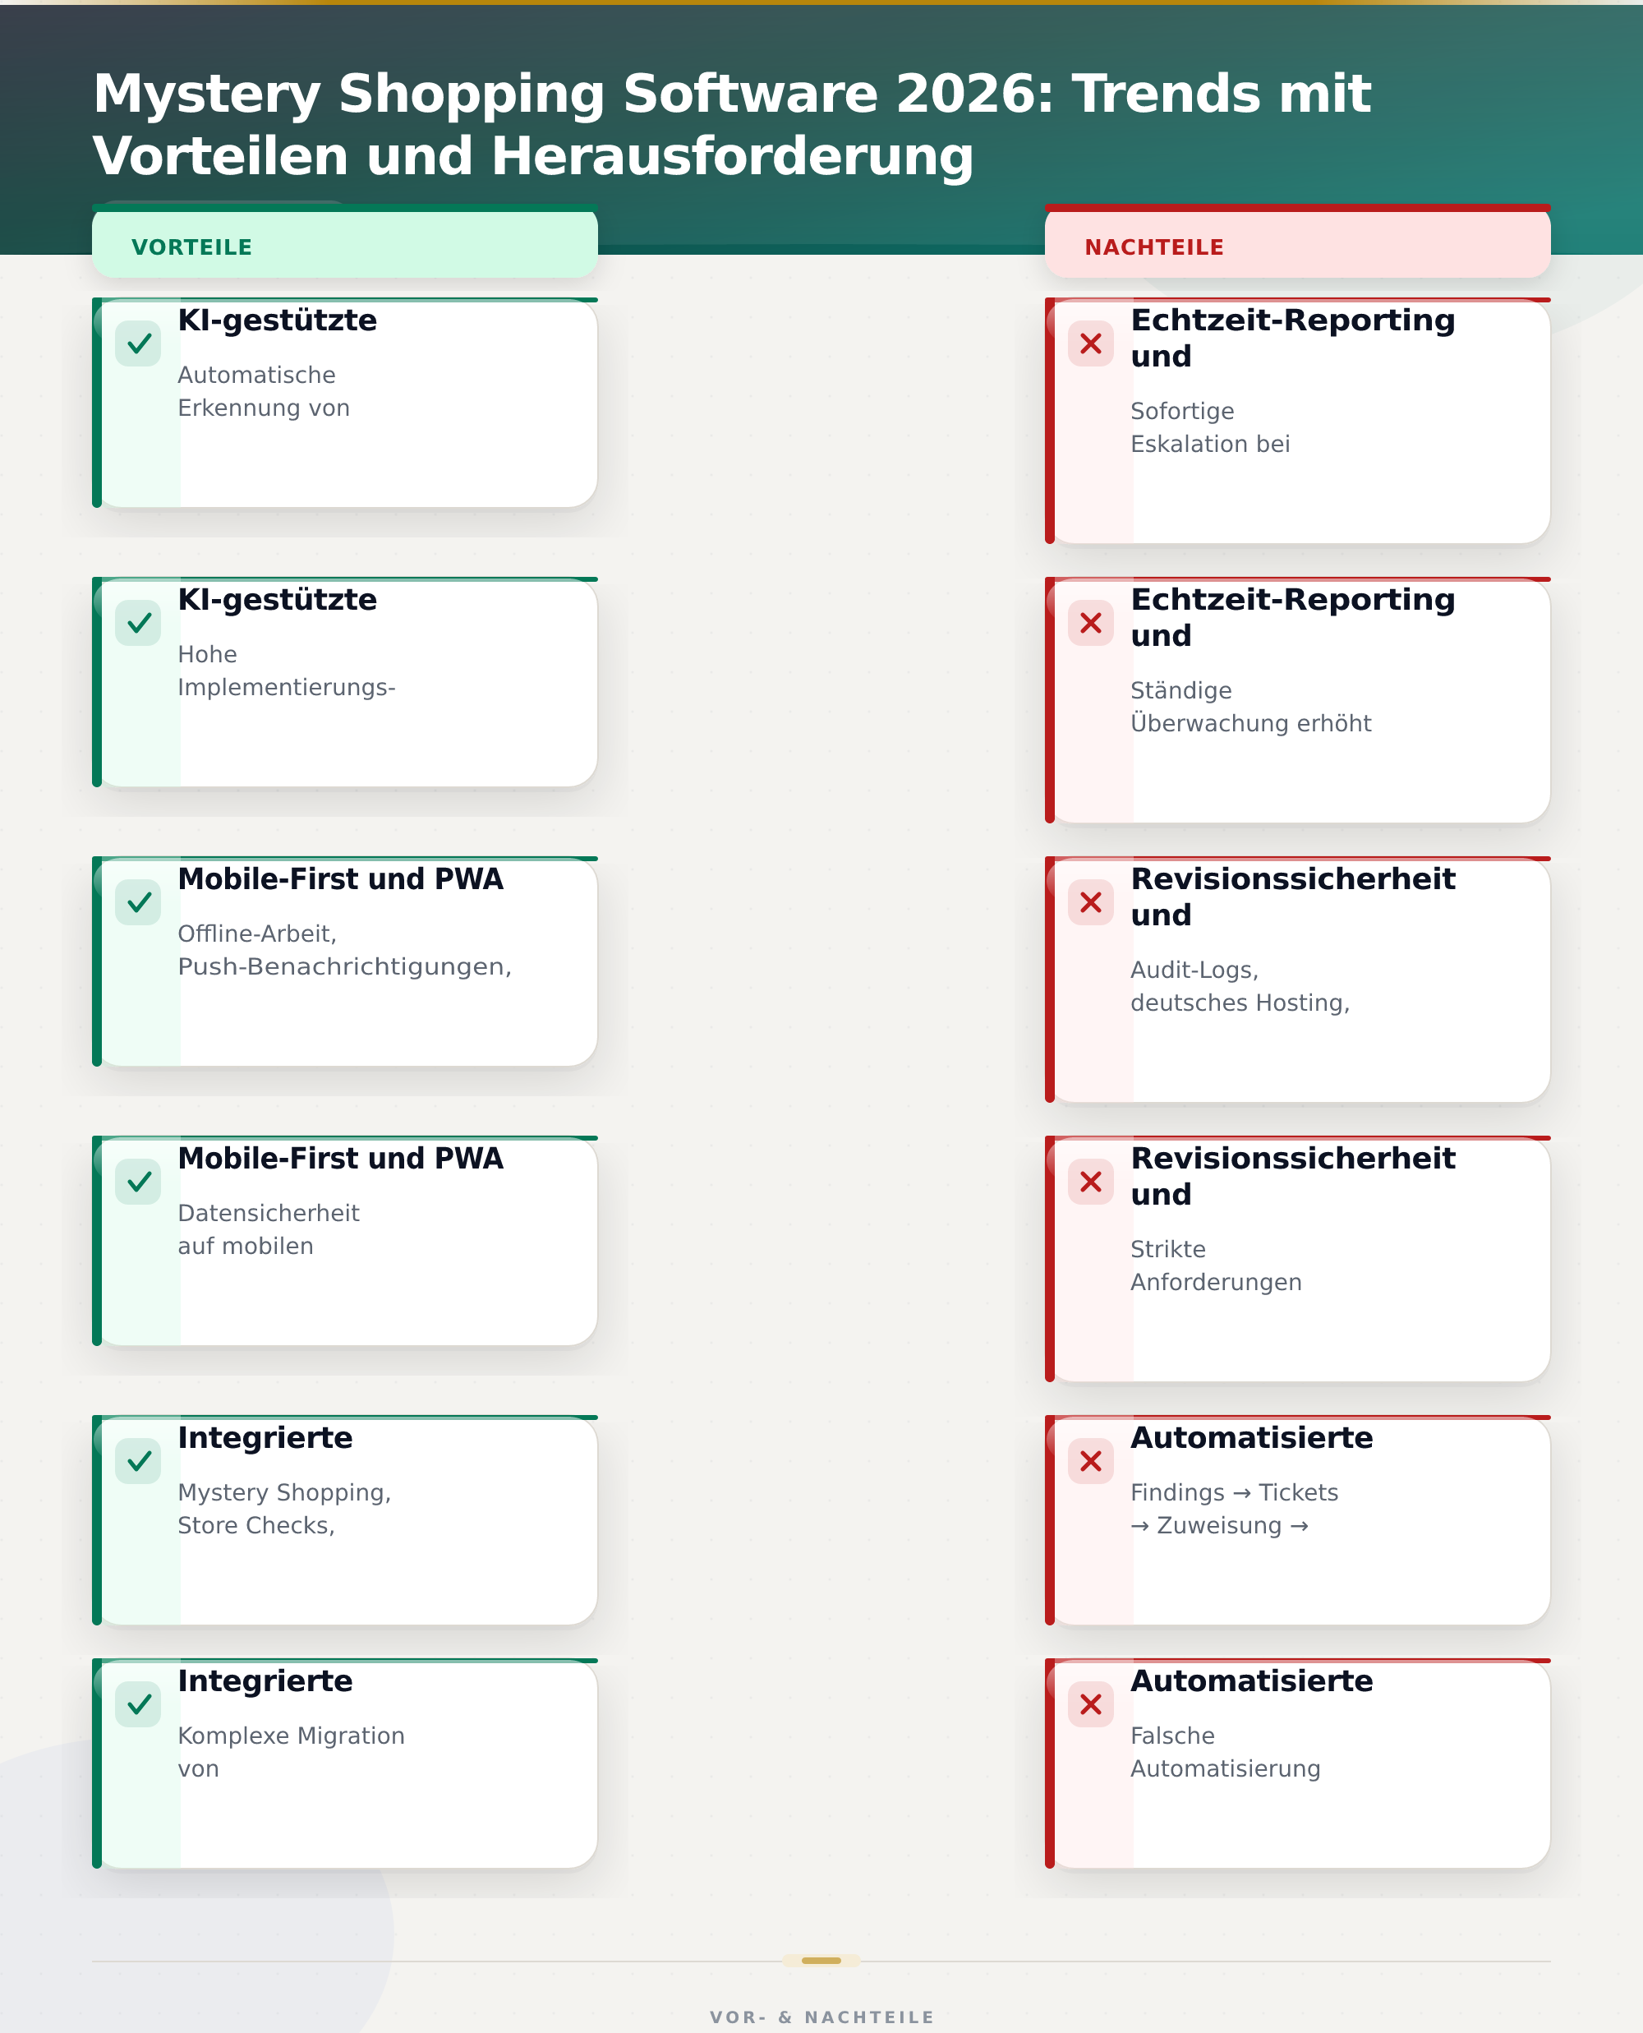The image size is (1643, 2033).
Task: Click red X icon beside 'Ständige Überwachung erhöht'
Action: [x=1090, y=623]
